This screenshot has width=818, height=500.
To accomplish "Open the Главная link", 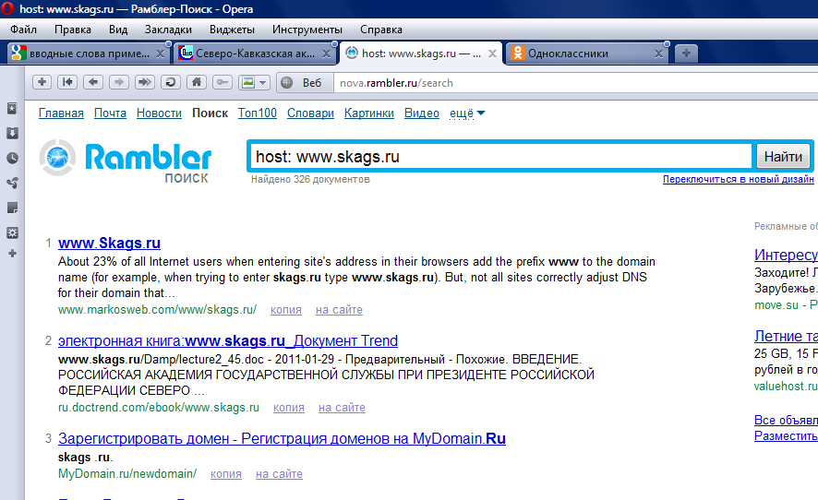I will tap(61, 113).
